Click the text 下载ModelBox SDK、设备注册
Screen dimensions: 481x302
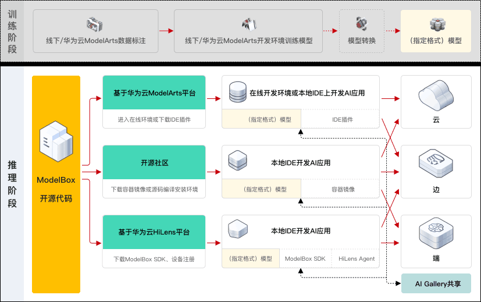pyautogui.click(x=154, y=260)
